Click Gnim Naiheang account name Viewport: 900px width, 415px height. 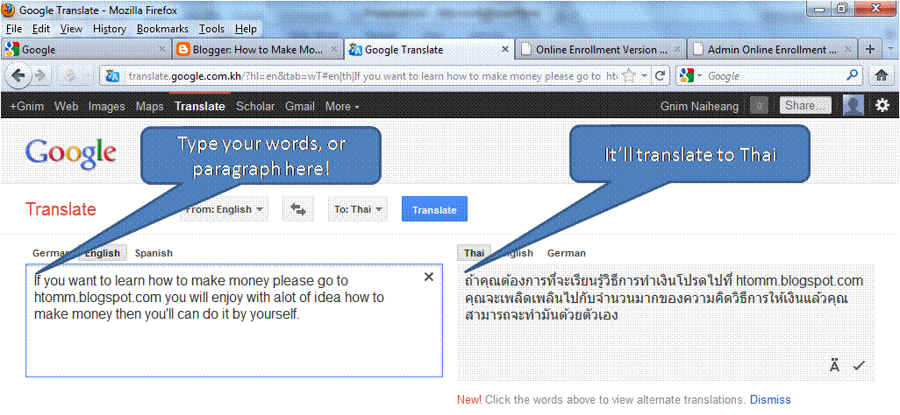pos(700,106)
